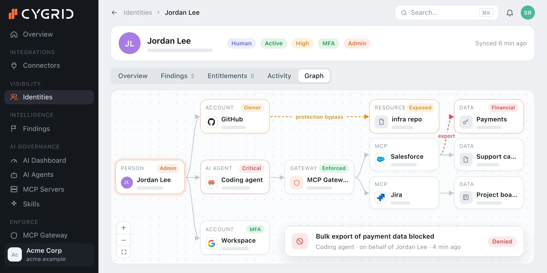Click the Admin tag in the profile header
This screenshot has width=547, height=273.
pyautogui.click(x=357, y=43)
